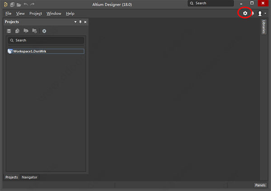Open the notifications bell

click(x=252, y=13)
